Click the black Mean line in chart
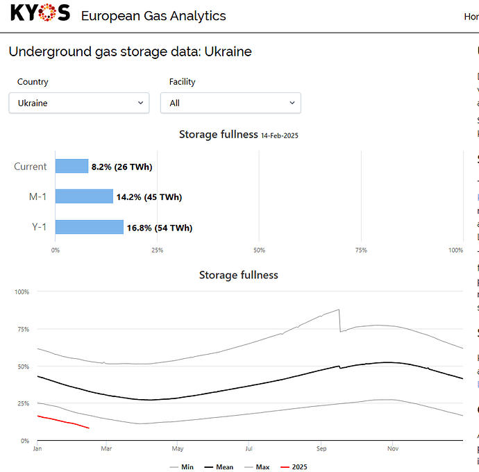 pyautogui.click(x=250, y=385)
